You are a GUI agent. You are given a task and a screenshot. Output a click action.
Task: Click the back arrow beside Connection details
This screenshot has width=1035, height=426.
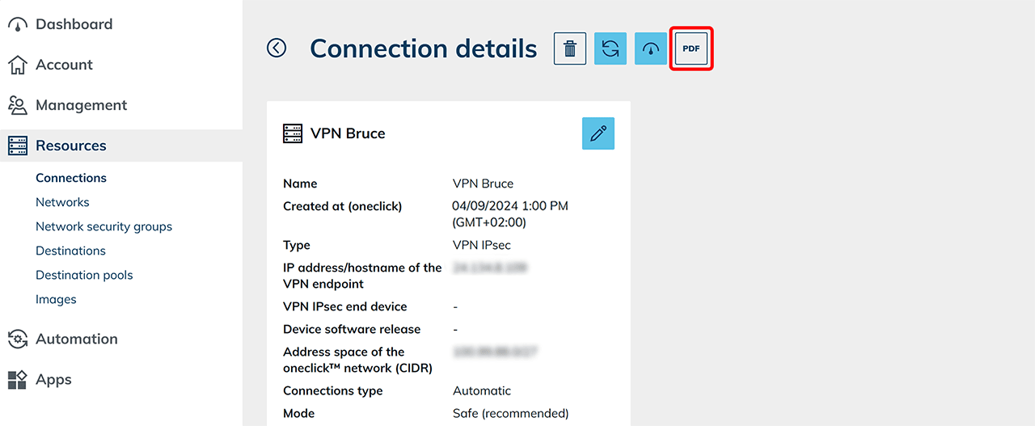point(277,49)
